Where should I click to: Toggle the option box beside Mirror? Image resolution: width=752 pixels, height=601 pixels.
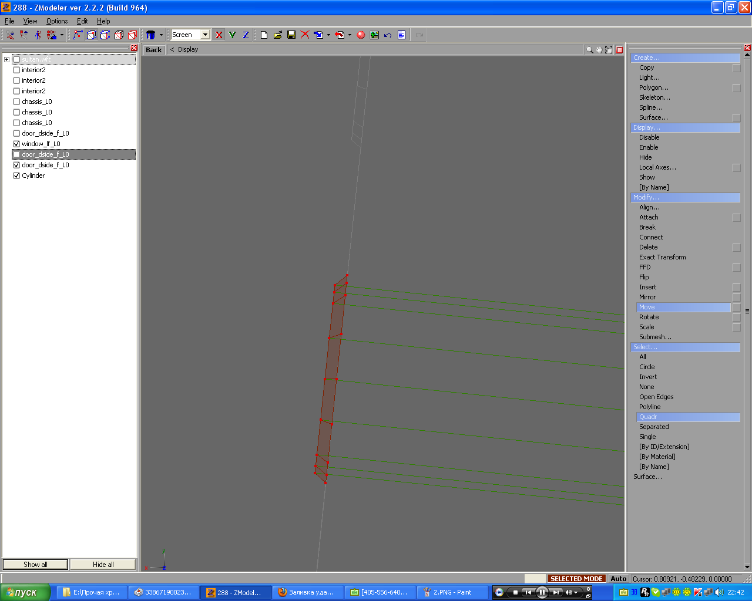(736, 298)
